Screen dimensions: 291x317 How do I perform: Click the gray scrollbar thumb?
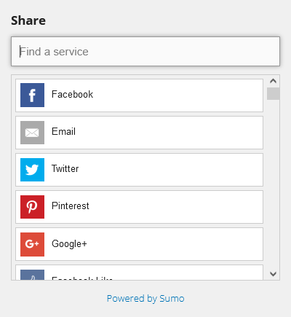click(274, 93)
